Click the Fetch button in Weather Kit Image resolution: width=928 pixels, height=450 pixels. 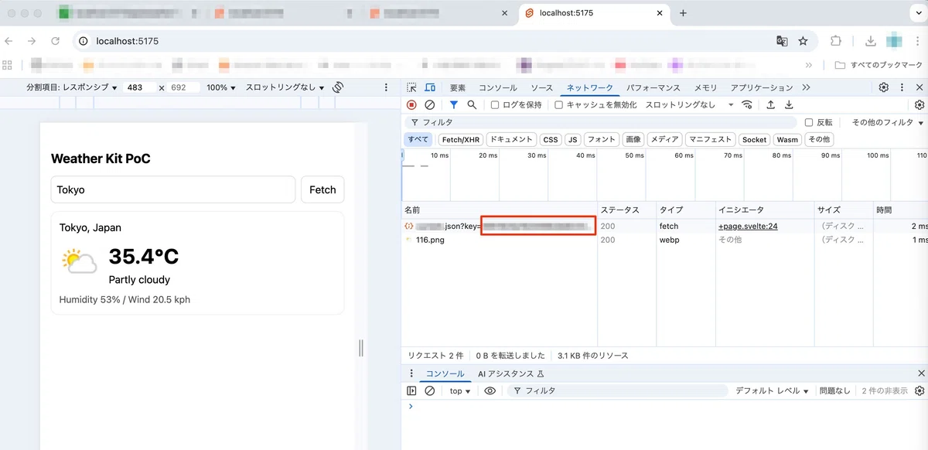coord(322,189)
